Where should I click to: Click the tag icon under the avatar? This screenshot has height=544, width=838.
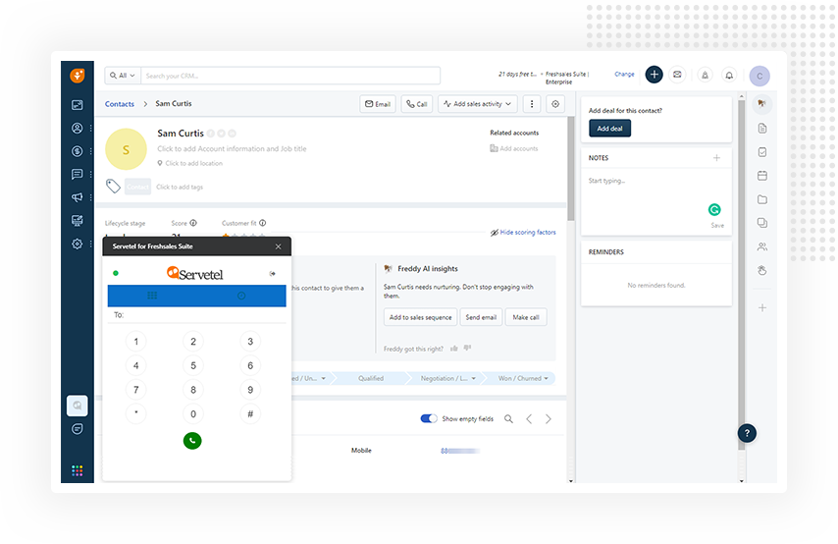[x=113, y=186]
